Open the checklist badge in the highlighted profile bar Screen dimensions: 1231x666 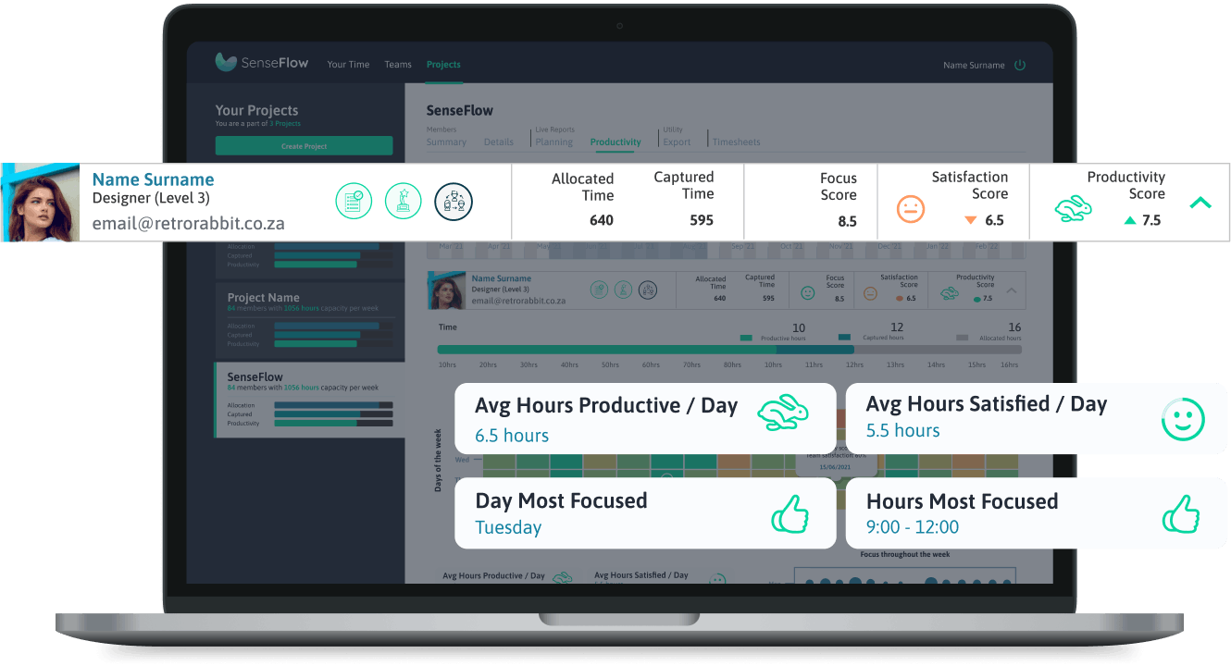[x=354, y=201]
